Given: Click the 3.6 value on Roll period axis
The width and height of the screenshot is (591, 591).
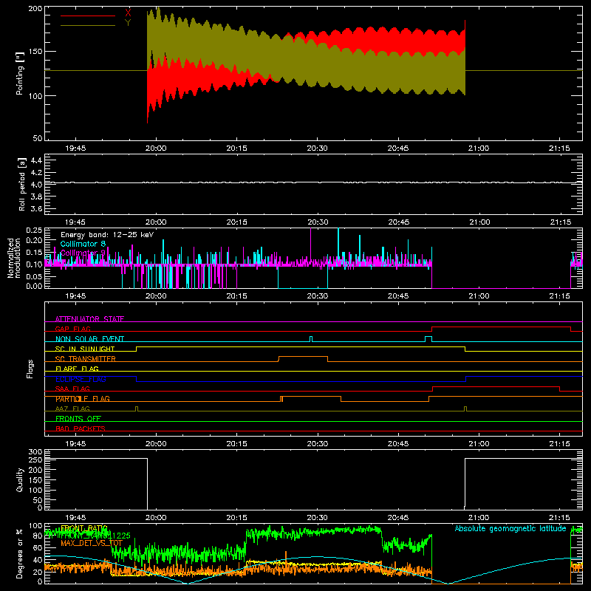Looking at the screenshot, I should click(x=36, y=208).
